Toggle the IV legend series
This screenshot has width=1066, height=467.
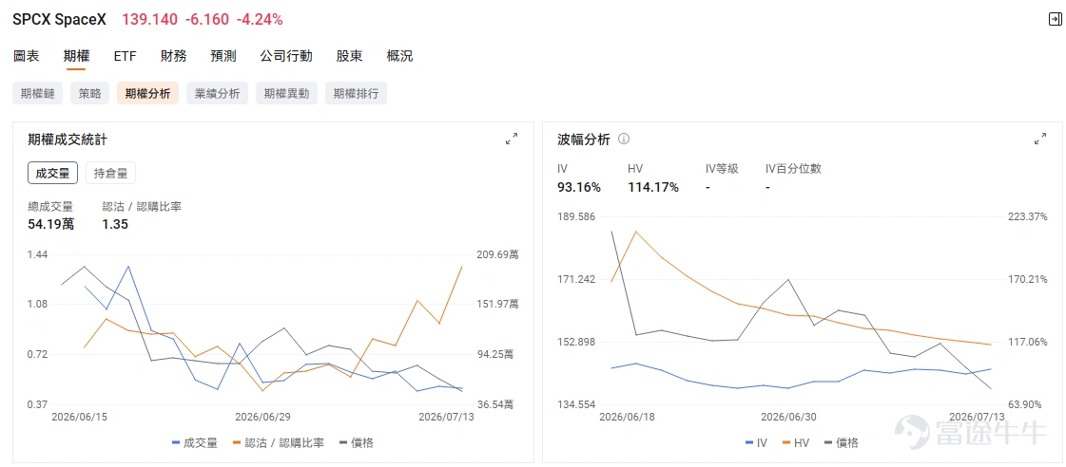(x=756, y=443)
